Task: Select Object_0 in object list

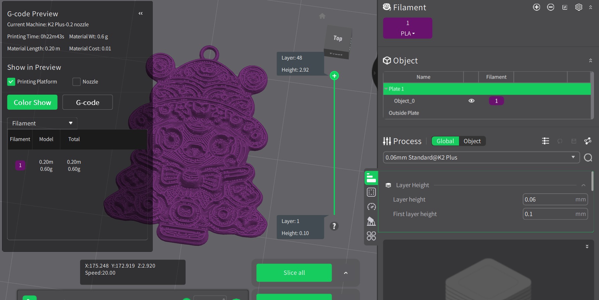Action: [x=404, y=101]
